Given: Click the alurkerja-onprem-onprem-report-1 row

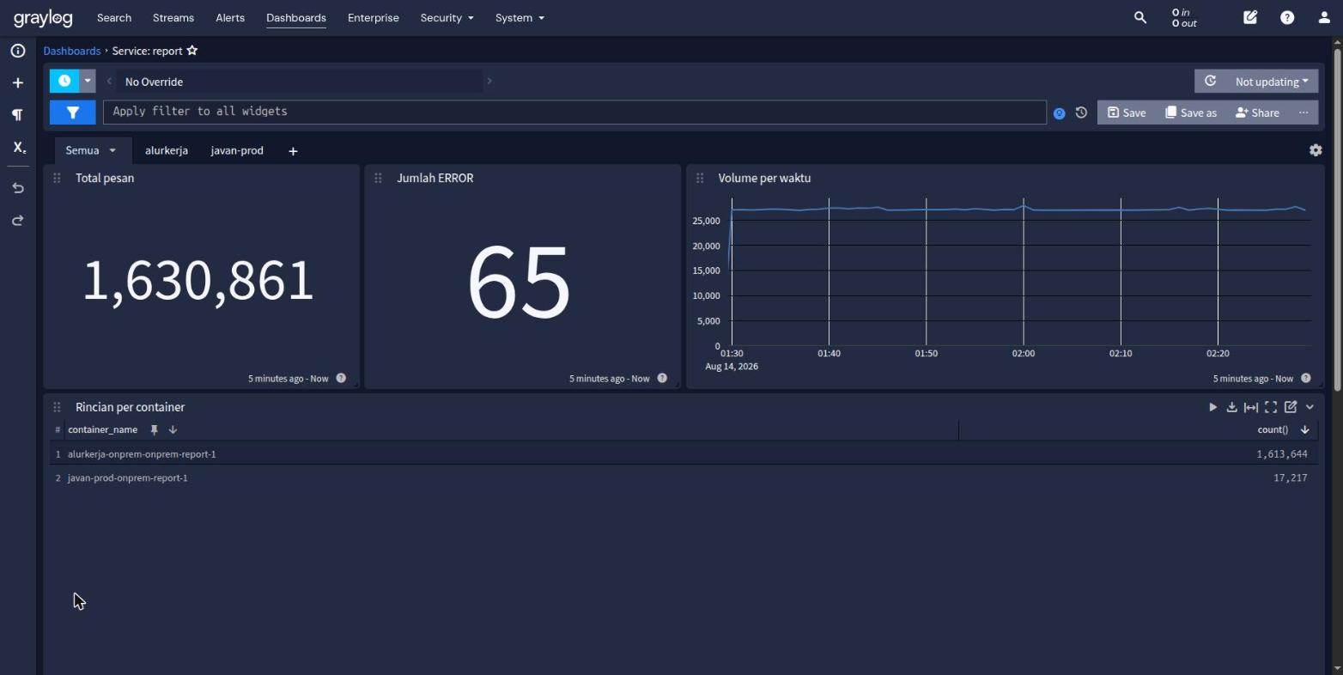Looking at the screenshot, I should (684, 453).
